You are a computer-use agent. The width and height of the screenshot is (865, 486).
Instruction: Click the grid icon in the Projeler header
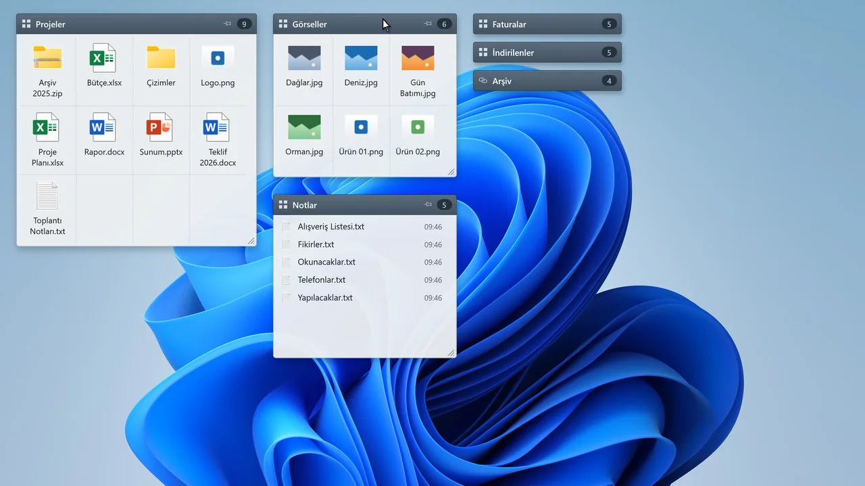pos(26,24)
